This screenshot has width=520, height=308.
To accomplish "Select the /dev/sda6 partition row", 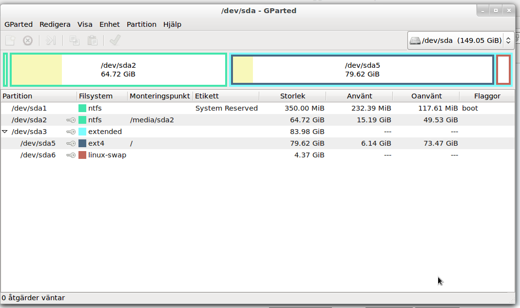I will (x=258, y=155).
